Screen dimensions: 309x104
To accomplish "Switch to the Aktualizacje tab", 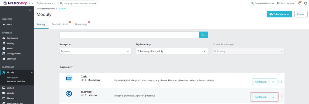I will tap(81, 24).
